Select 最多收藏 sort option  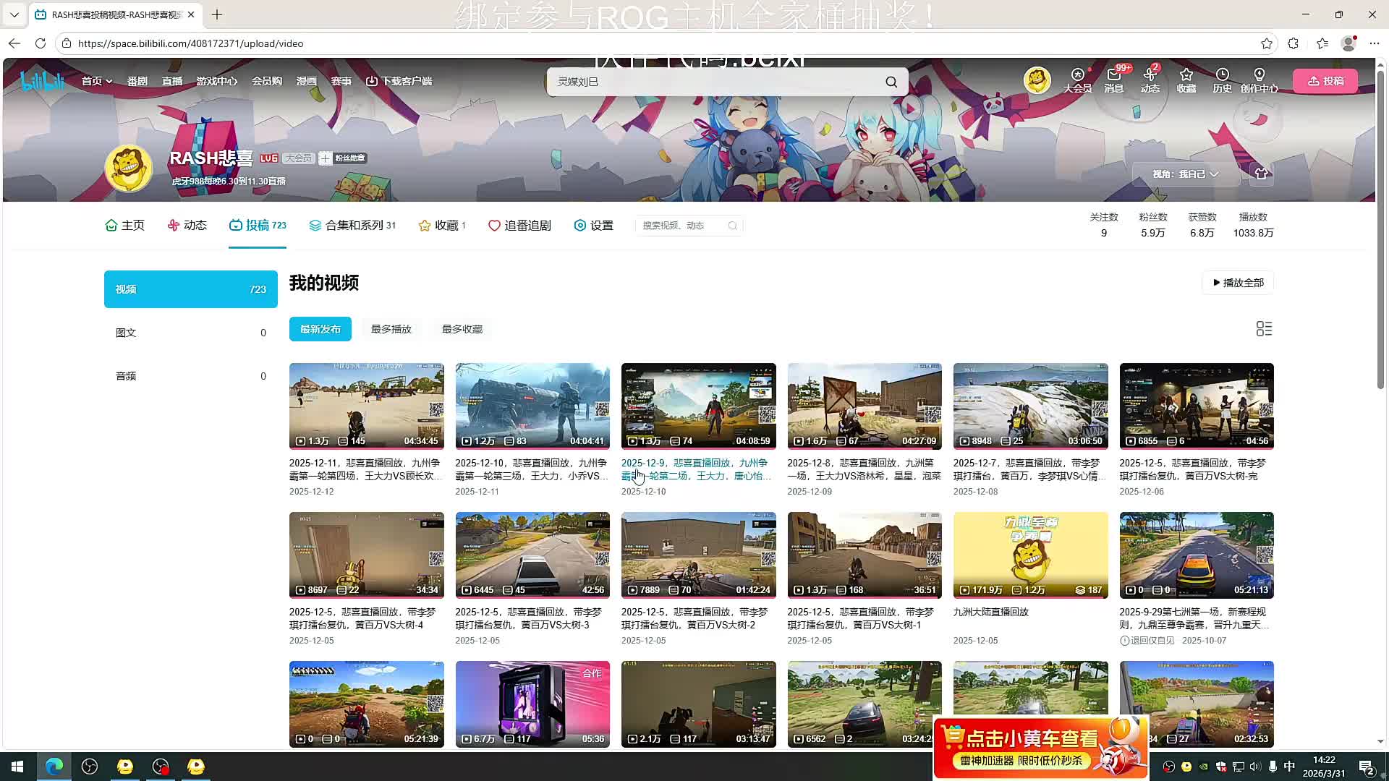click(462, 329)
